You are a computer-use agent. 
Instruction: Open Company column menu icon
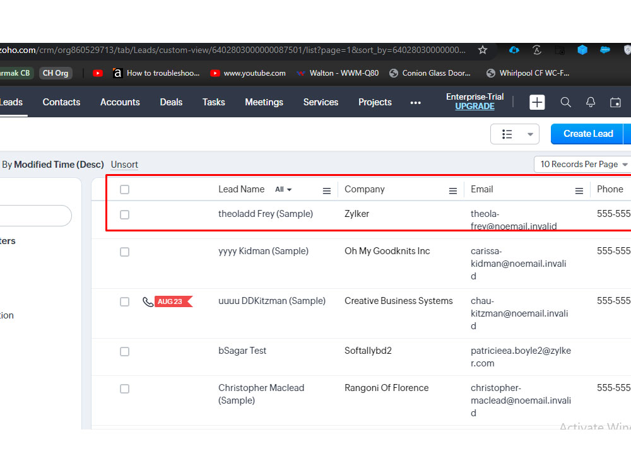(452, 190)
